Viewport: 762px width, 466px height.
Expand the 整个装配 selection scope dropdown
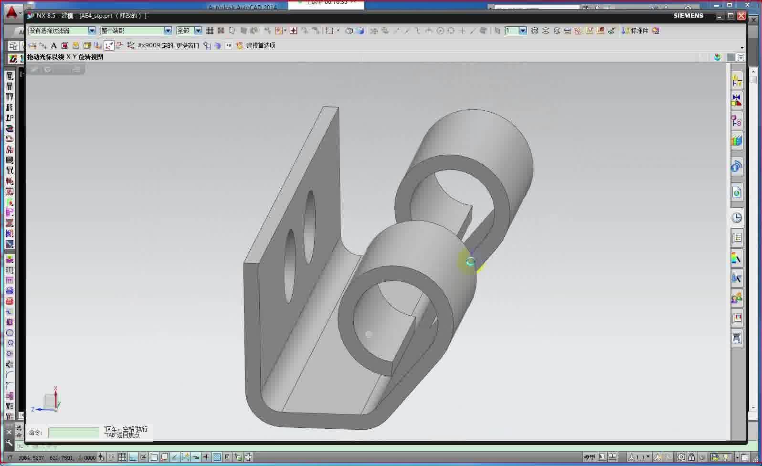click(168, 31)
